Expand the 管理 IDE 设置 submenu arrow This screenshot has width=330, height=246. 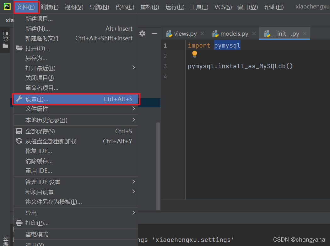(134, 182)
